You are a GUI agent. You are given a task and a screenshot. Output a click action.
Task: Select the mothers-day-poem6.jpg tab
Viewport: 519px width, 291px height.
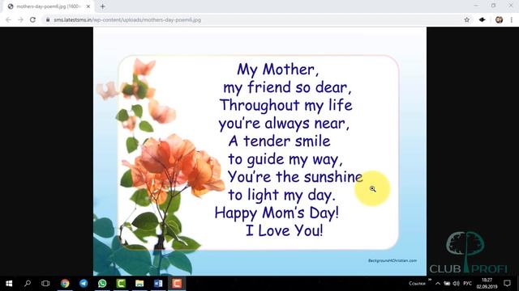49,6
